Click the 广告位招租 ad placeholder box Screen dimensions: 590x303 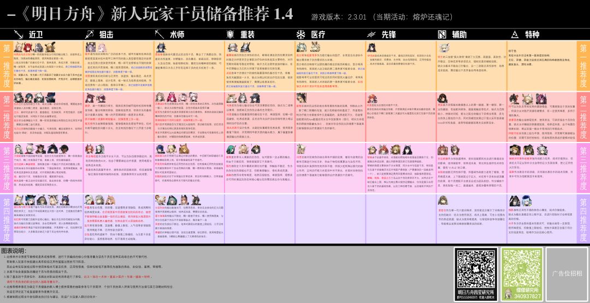(567, 274)
